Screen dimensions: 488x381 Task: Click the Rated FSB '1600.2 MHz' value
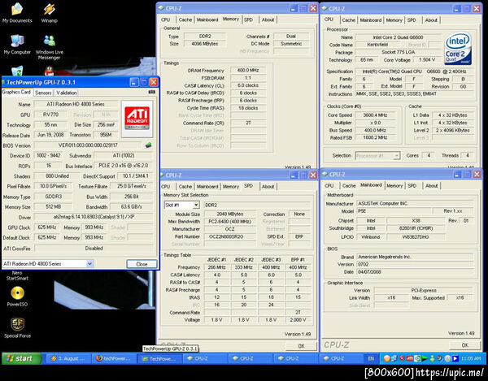375,137
